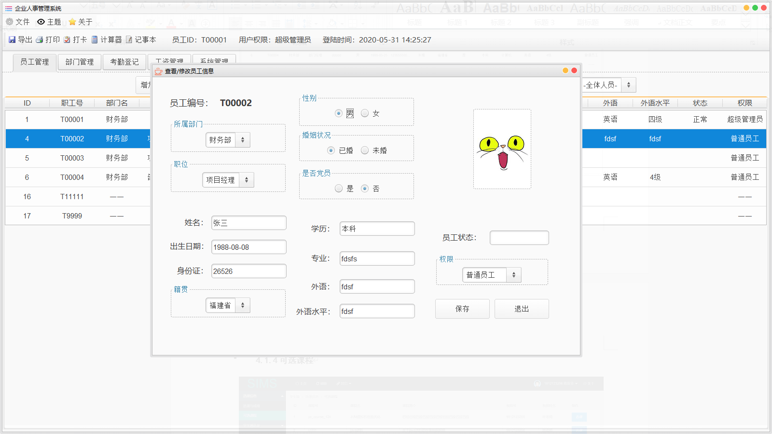The image size is (772, 434).
Task: Choose 是 for party membership
Action: 339,189
